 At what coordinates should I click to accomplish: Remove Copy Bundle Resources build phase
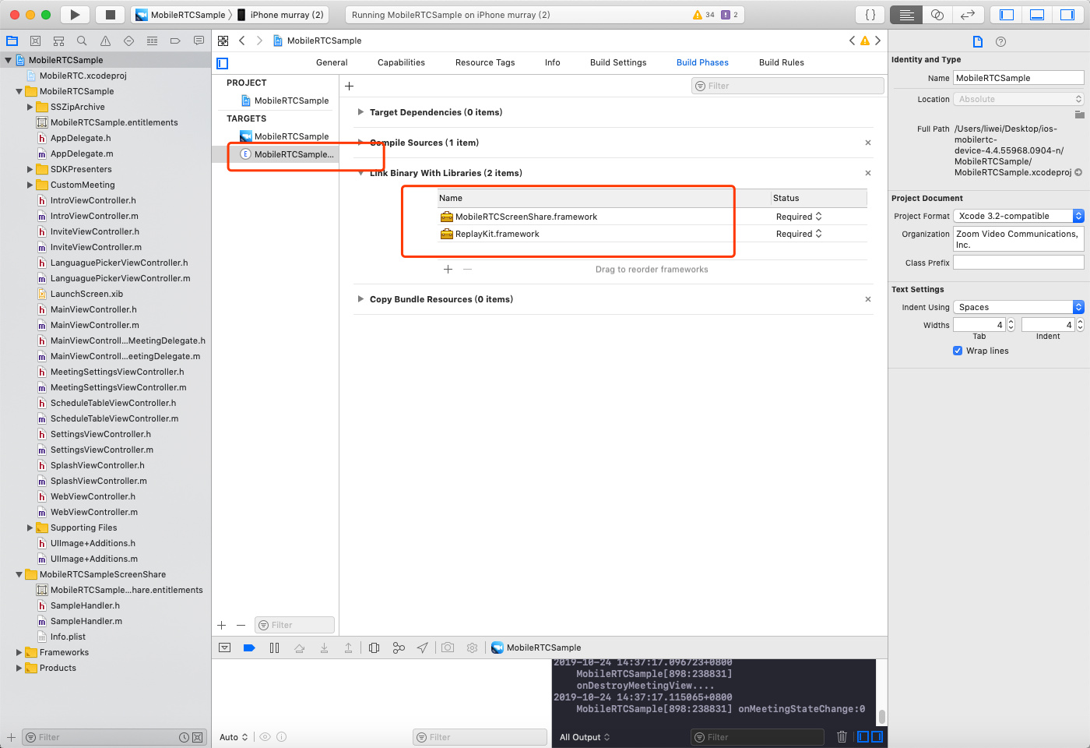[868, 299]
